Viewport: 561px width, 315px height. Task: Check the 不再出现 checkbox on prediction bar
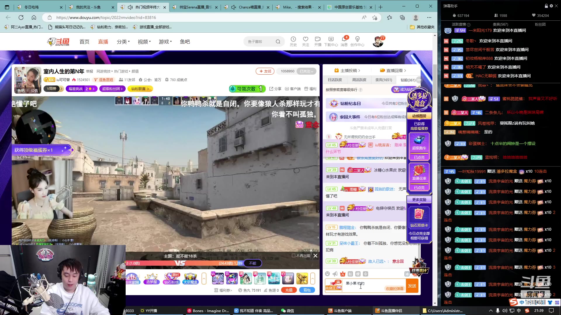[x=294, y=256]
